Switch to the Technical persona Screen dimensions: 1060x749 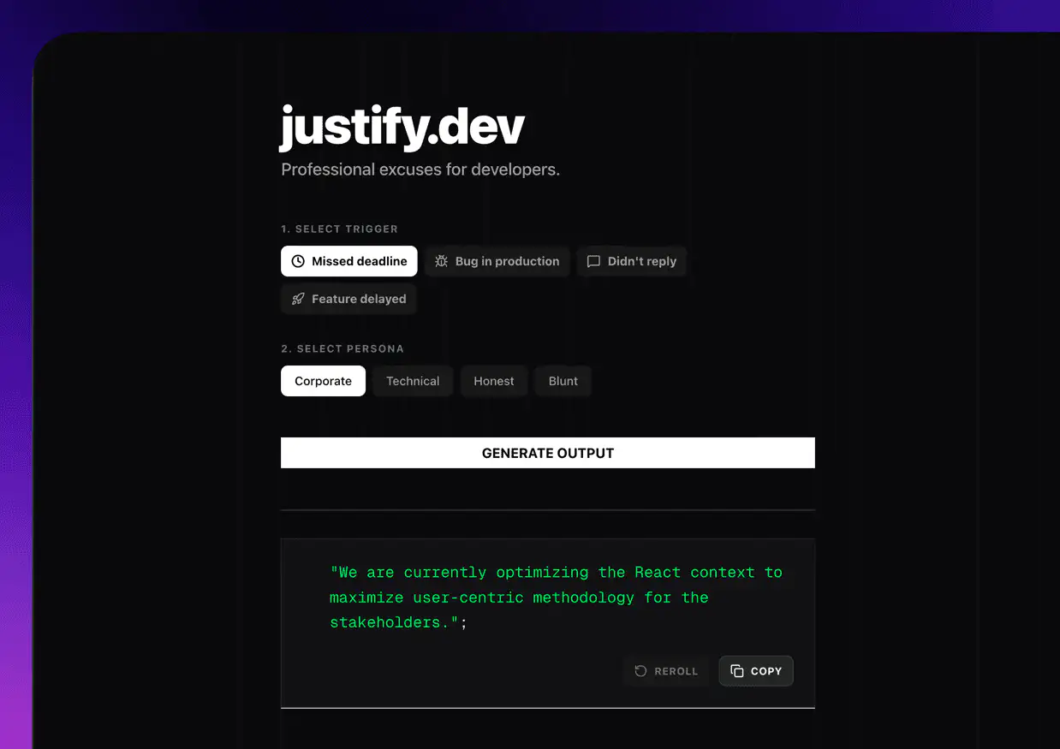[413, 381]
